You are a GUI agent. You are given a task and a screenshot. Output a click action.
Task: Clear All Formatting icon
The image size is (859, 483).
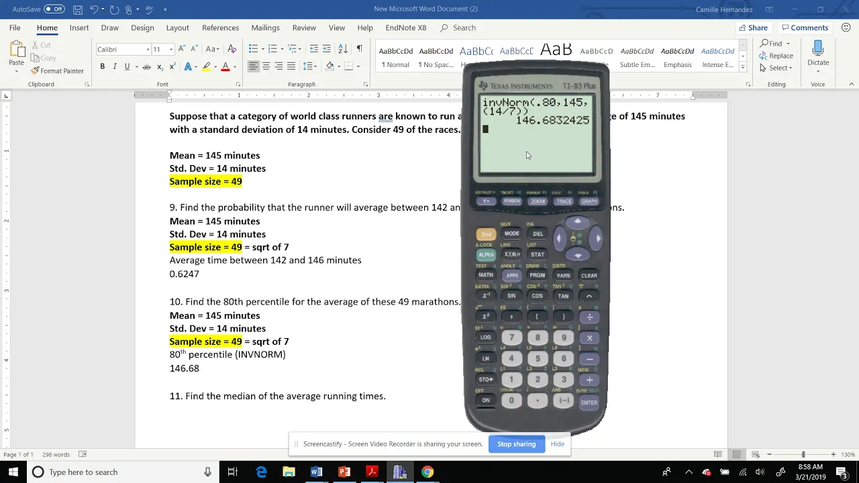pyautogui.click(x=232, y=49)
